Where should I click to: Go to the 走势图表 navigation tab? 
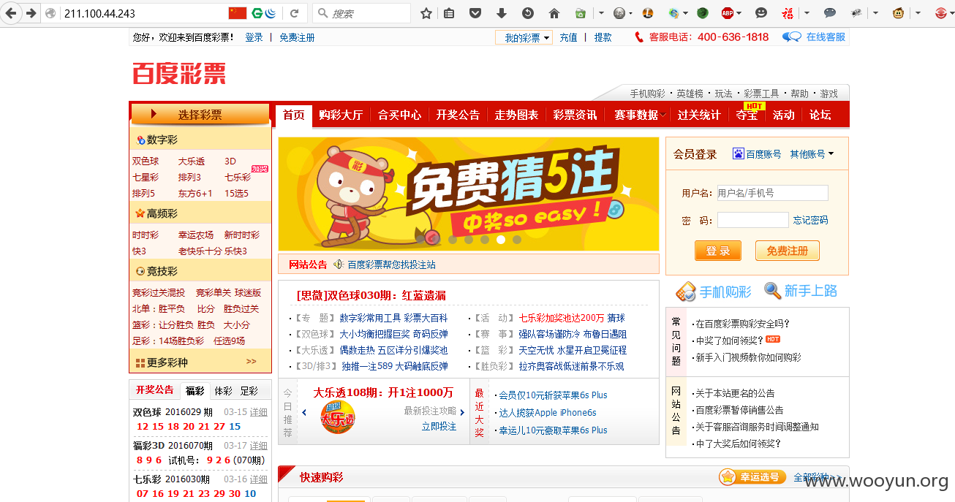[516, 115]
